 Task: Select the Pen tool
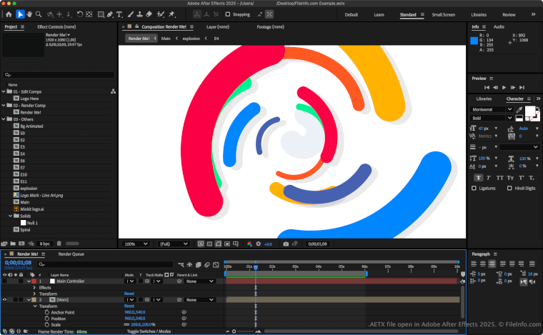click(110, 14)
